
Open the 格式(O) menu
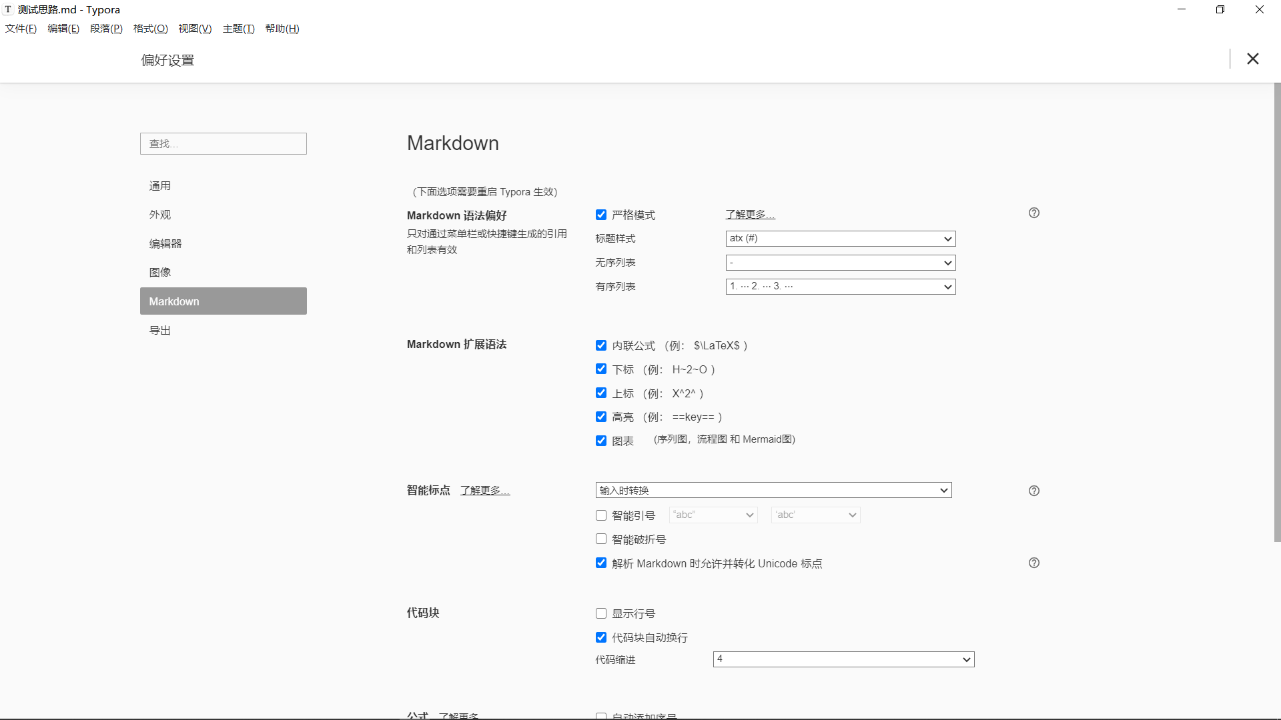[150, 29]
